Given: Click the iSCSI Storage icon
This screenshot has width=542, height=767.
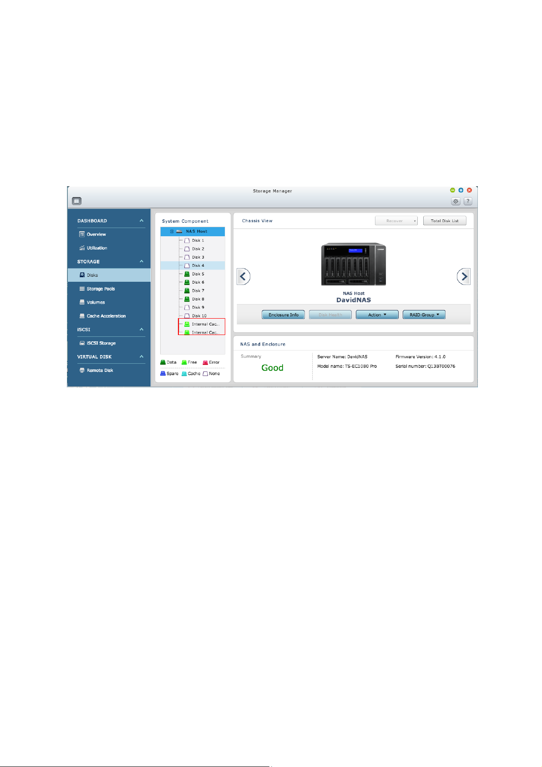Looking at the screenshot, I should [x=82, y=343].
